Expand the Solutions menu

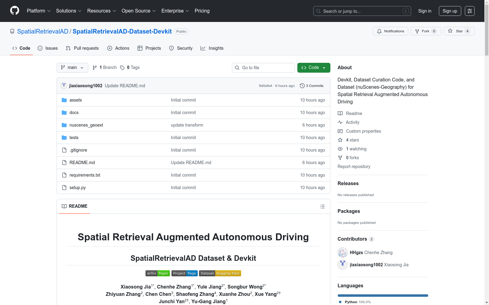[x=69, y=11]
